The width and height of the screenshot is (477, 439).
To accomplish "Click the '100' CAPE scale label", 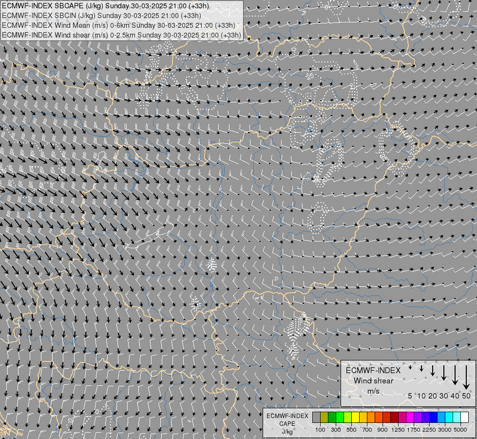I will (x=320, y=430).
